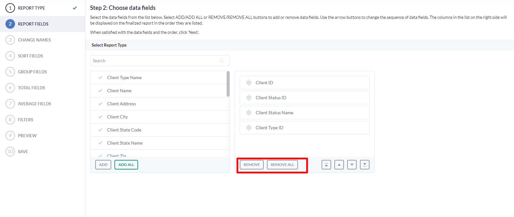Click step 1 circle for Report Type
Image resolution: width=514 pixels, height=217 pixels.
point(10,8)
